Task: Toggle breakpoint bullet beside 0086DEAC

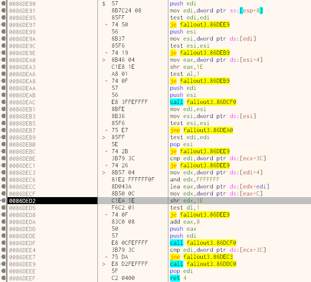Action: pos(3,102)
